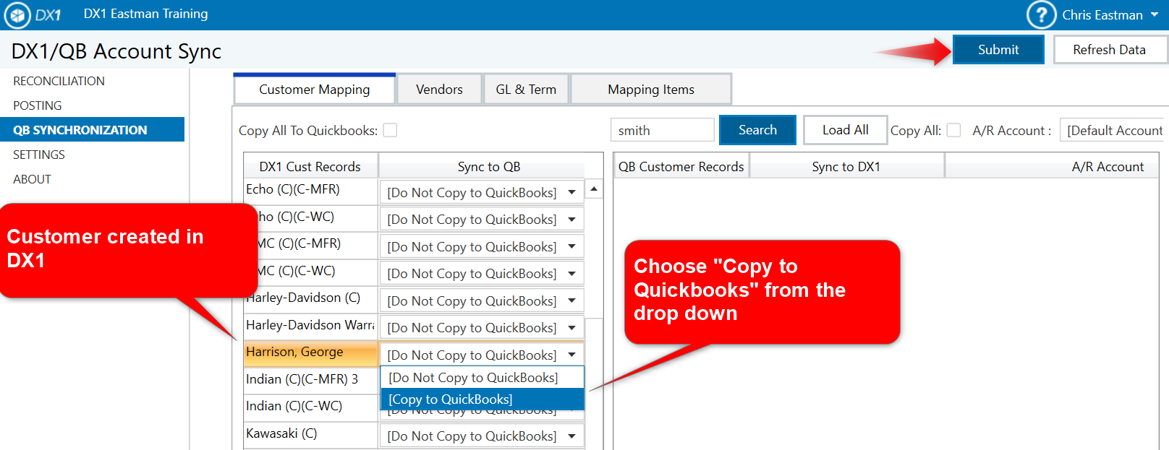Select the Harrison, George customer row
The height and width of the screenshot is (450, 1169).
311,352
